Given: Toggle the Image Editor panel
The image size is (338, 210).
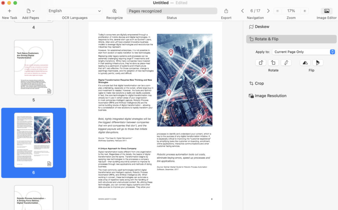Looking at the screenshot, I should point(326,11).
